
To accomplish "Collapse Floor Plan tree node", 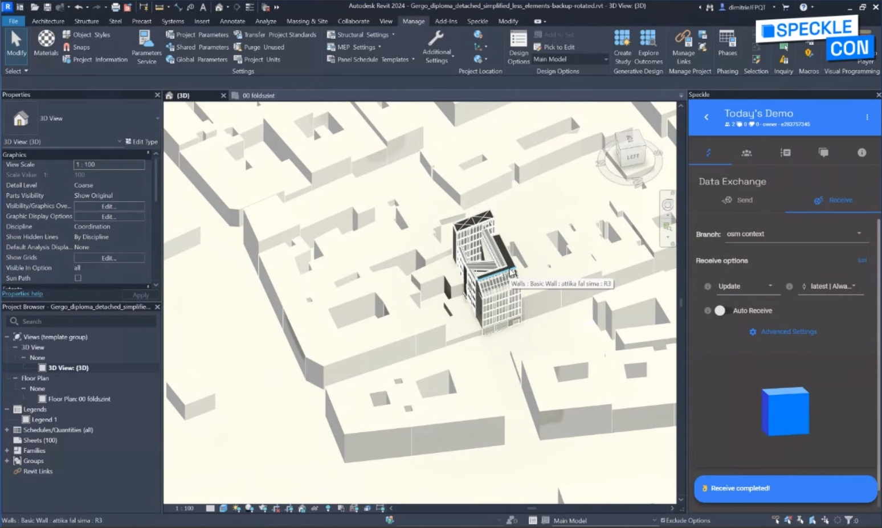I will tap(15, 378).
